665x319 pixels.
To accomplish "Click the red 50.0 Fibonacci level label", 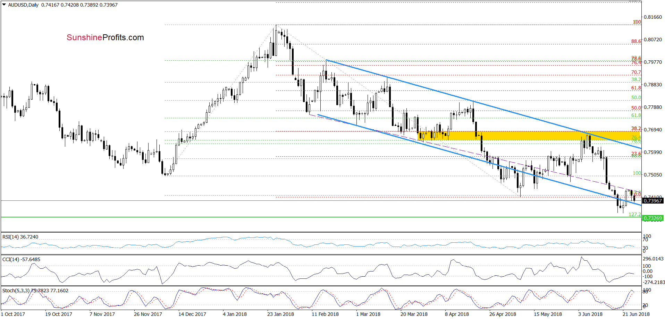I will pos(636,108).
